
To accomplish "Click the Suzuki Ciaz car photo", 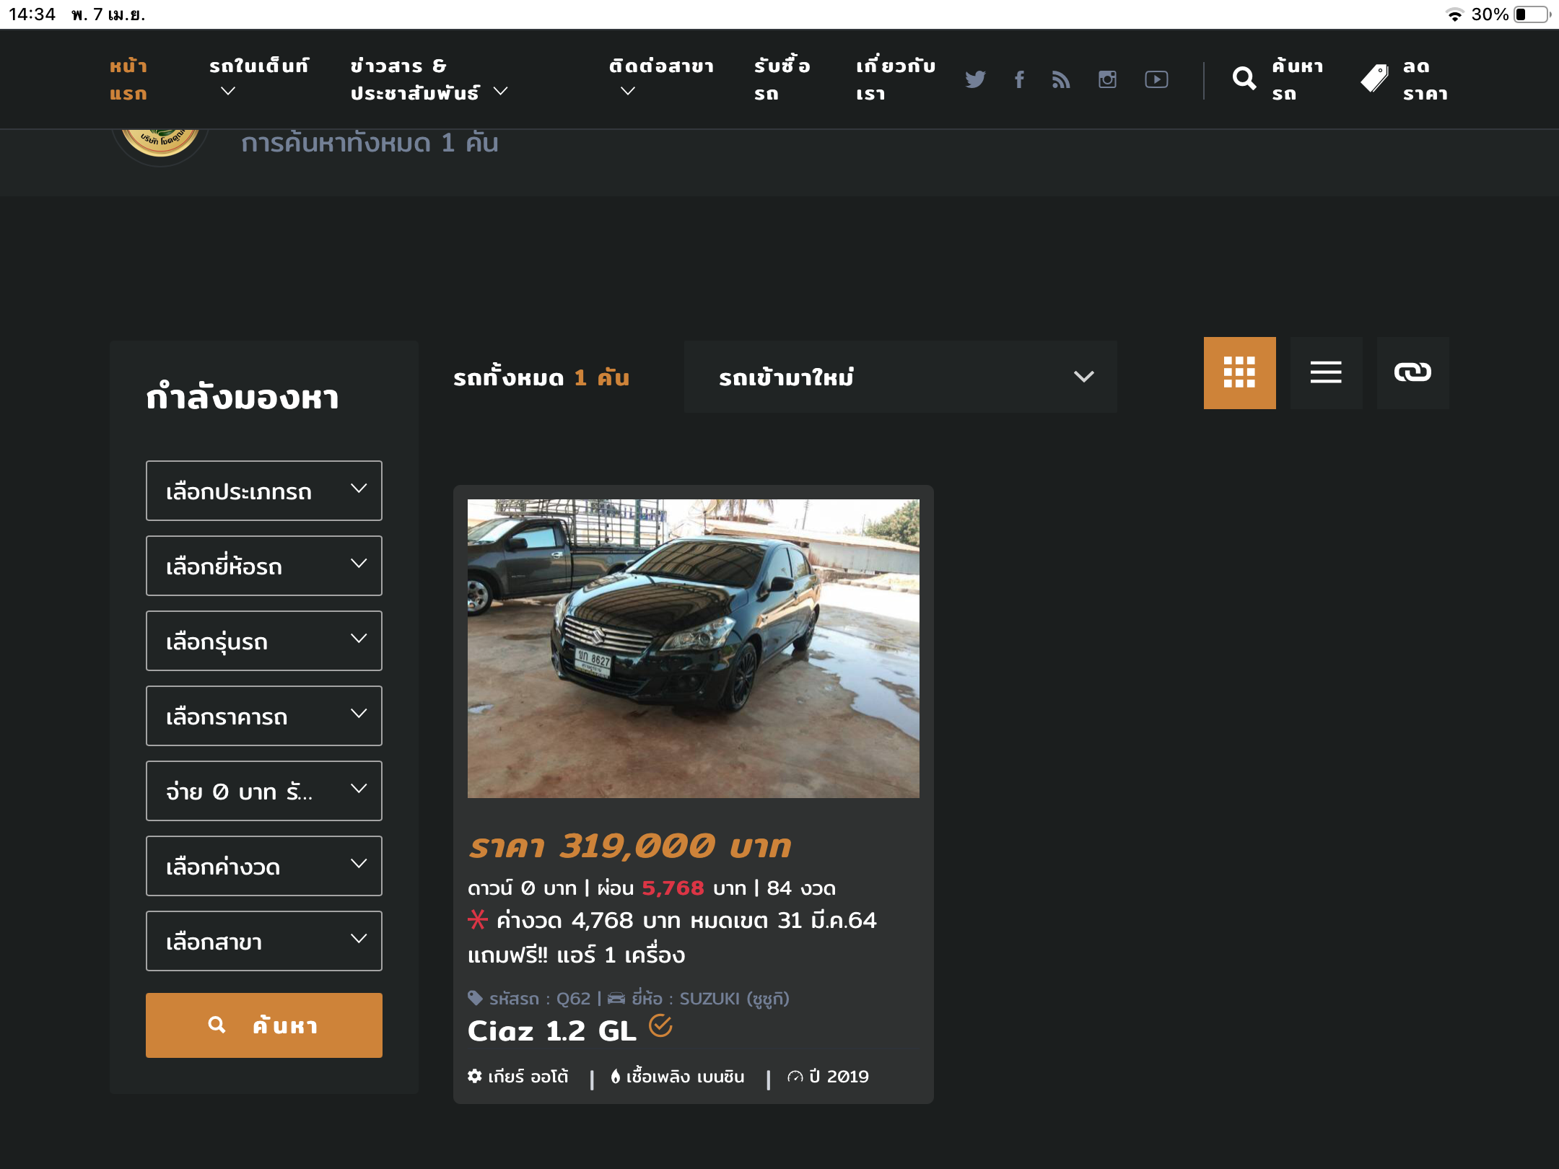I will (693, 648).
